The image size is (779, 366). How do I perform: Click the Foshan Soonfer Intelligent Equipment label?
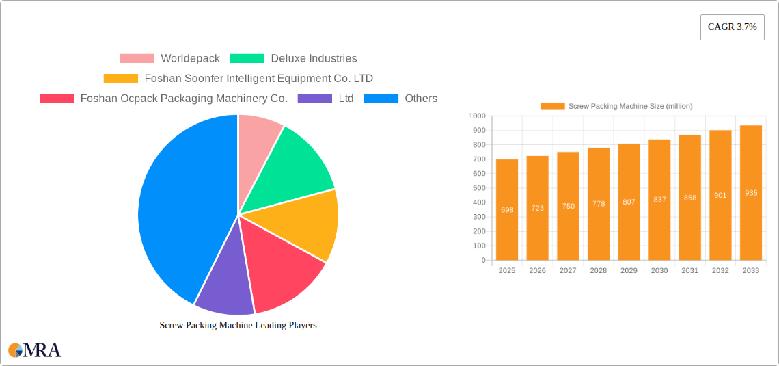coord(259,79)
